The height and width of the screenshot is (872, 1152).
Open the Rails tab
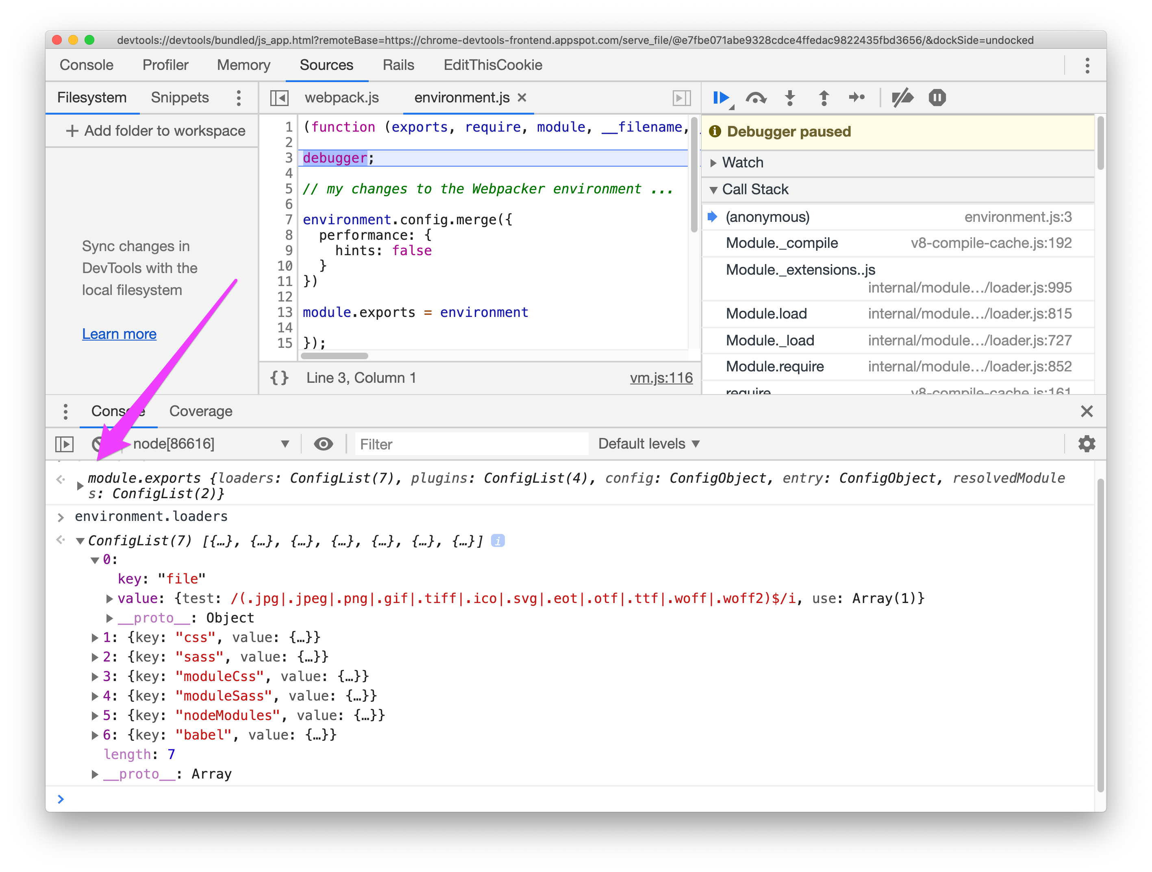[398, 65]
